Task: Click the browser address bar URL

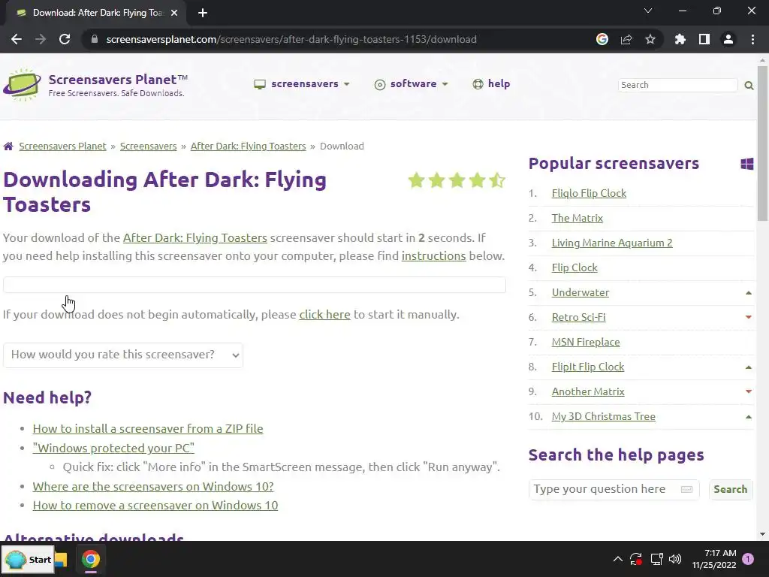Action: [291, 39]
